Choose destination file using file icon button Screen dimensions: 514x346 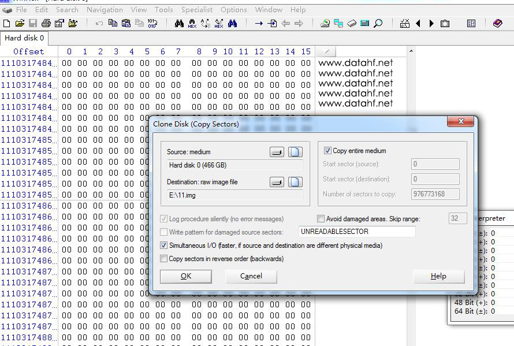295,182
